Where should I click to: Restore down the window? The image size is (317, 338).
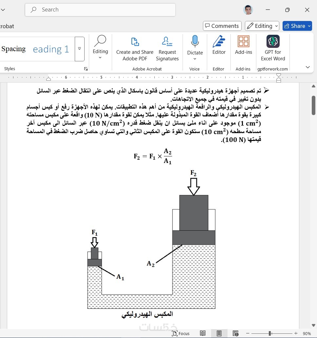[x=287, y=10]
